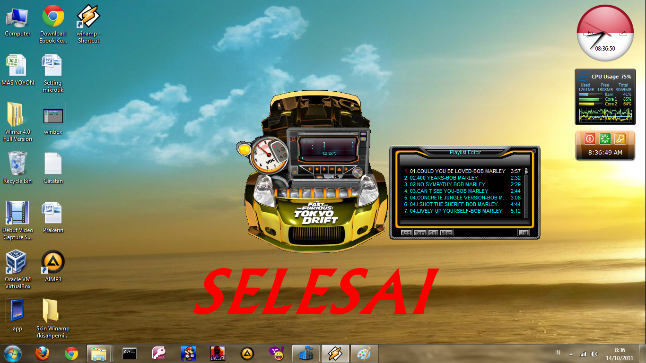
Task: Click the Misc button in Playlist Editor
Action: 446,233
